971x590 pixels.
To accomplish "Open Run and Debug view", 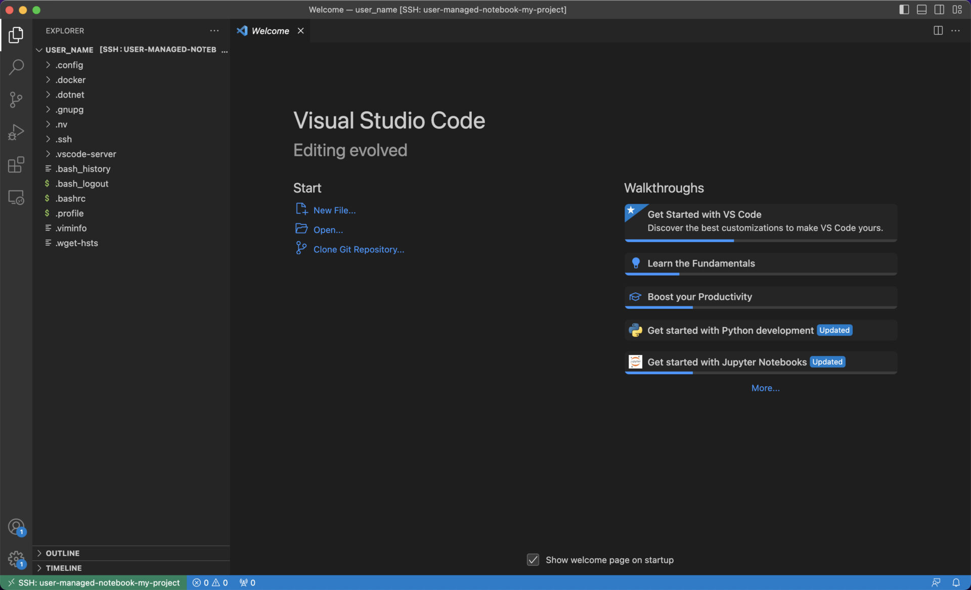I will click(16, 132).
